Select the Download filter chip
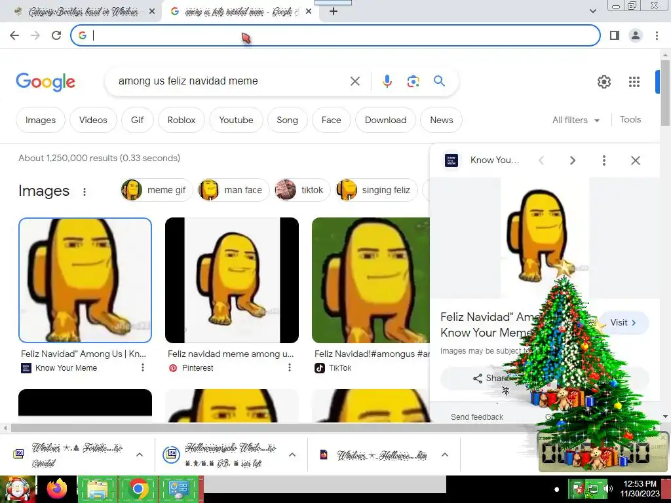Screen dimensions: 671x503 click(x=385, y=121)
